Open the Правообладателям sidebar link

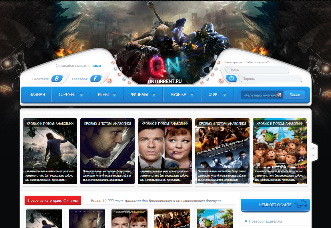click(x=265, y=221)
